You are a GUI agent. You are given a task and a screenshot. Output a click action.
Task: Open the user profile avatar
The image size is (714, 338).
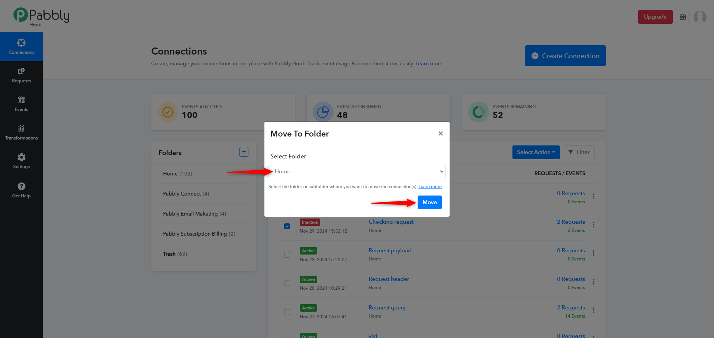click(700, 17)
